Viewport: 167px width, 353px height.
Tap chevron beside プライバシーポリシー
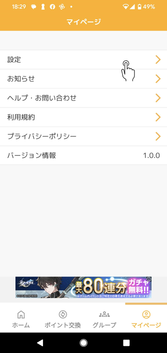pyautogui.click(x=158, y=136)
